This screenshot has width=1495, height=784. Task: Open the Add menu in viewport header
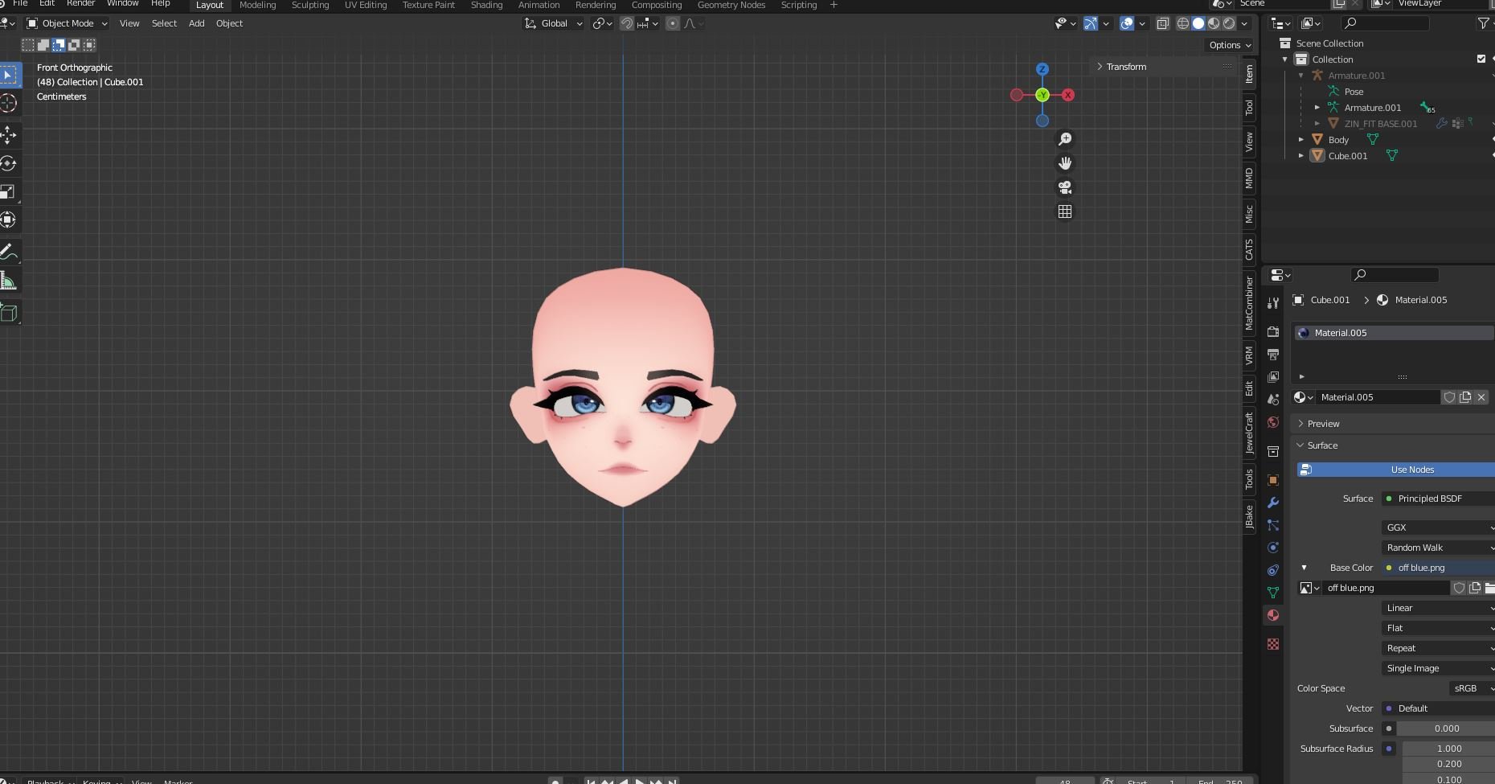pos(196,23)
